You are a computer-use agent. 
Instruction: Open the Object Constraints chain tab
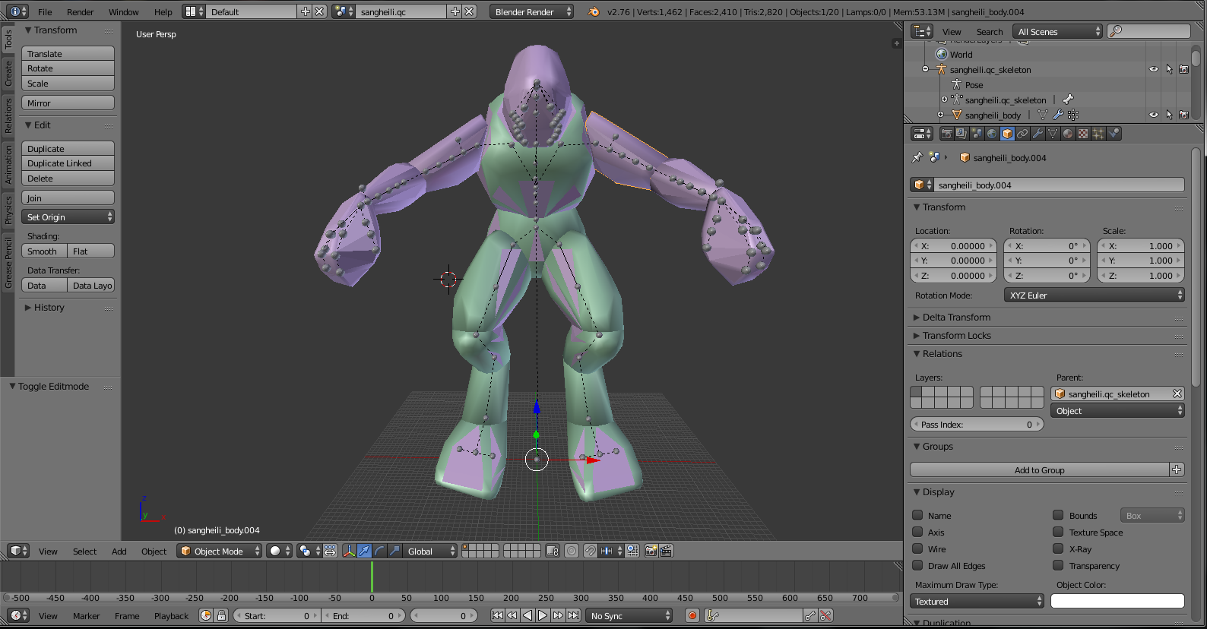1022,134
